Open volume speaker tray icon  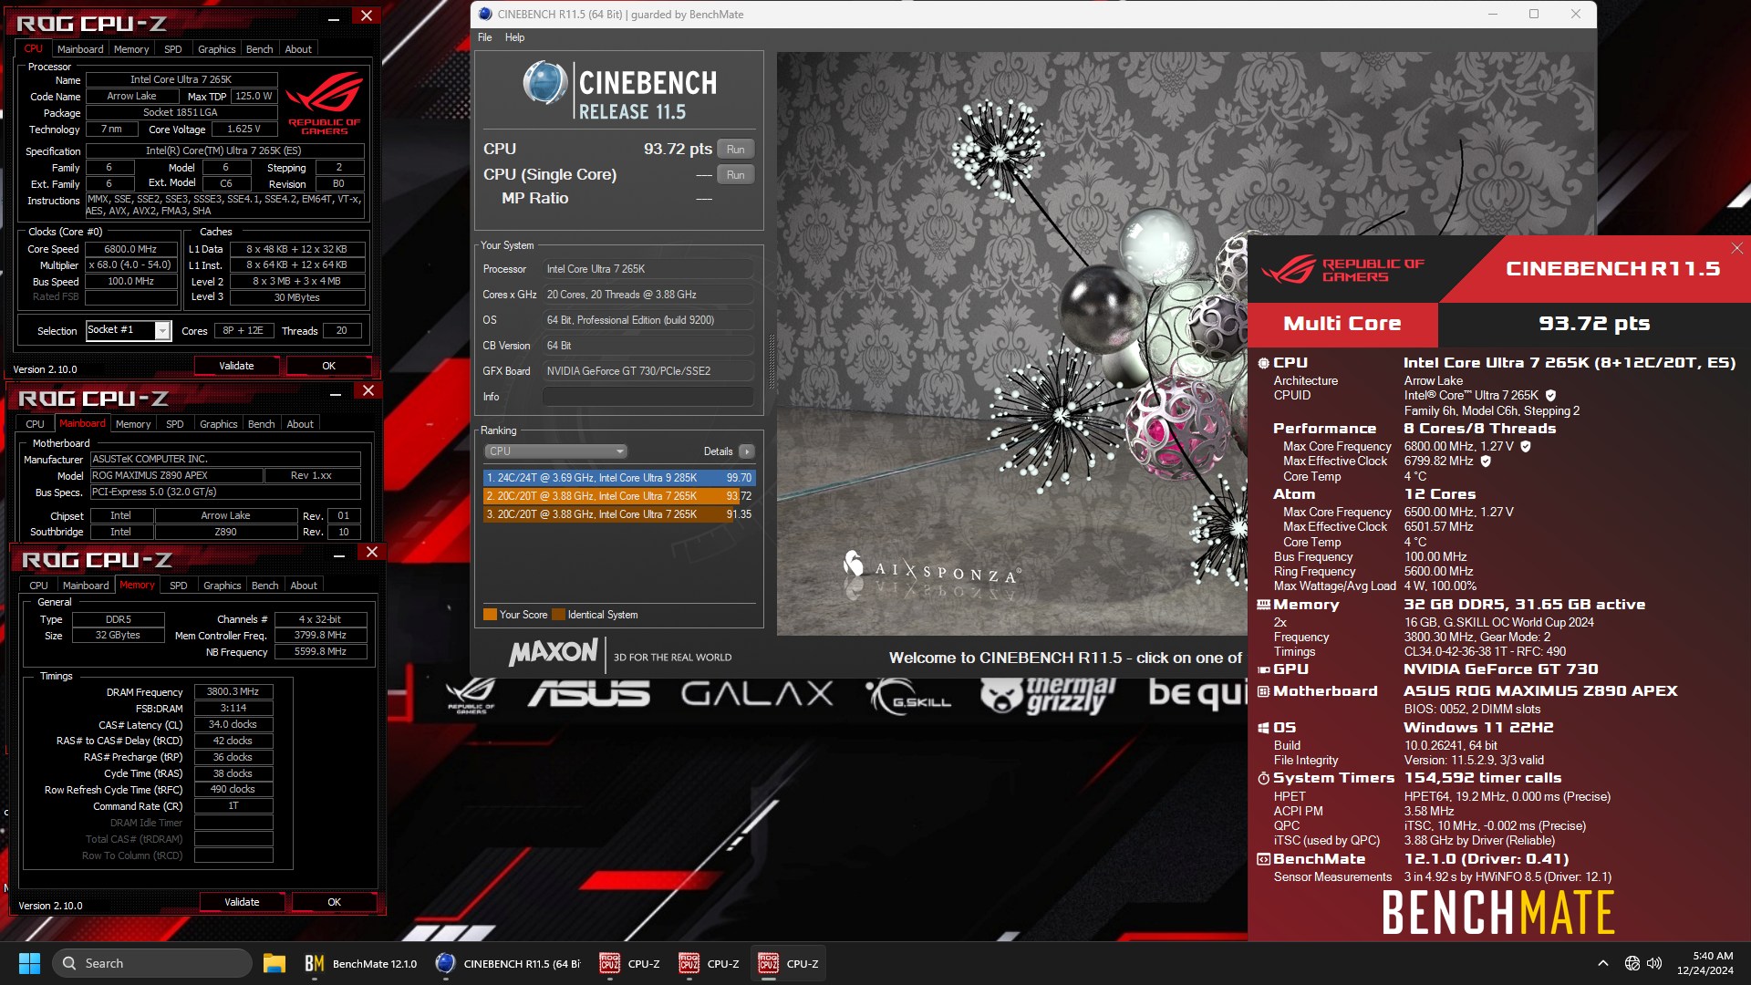click(x=1654, y=963)
